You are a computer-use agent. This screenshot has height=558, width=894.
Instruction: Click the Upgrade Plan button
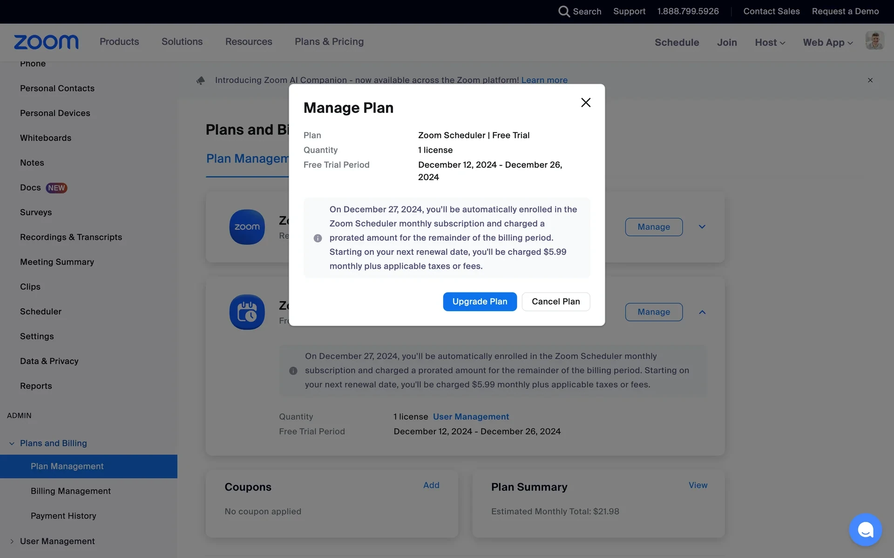480,302
